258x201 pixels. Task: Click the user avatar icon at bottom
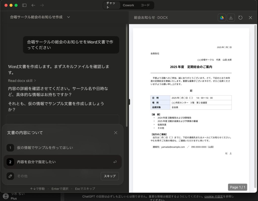point(6,196)
